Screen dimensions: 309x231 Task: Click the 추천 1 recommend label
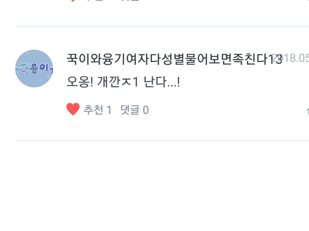click(x=98, y=110)
